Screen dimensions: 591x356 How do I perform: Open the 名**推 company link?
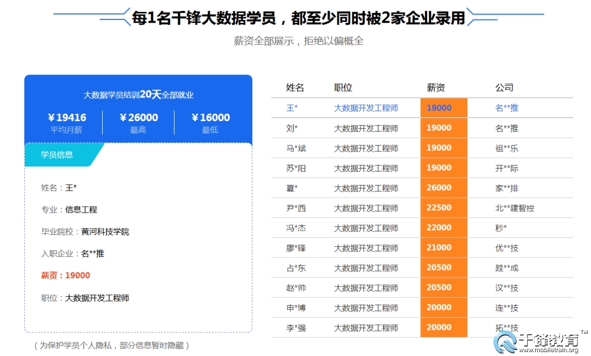point(506,108)
